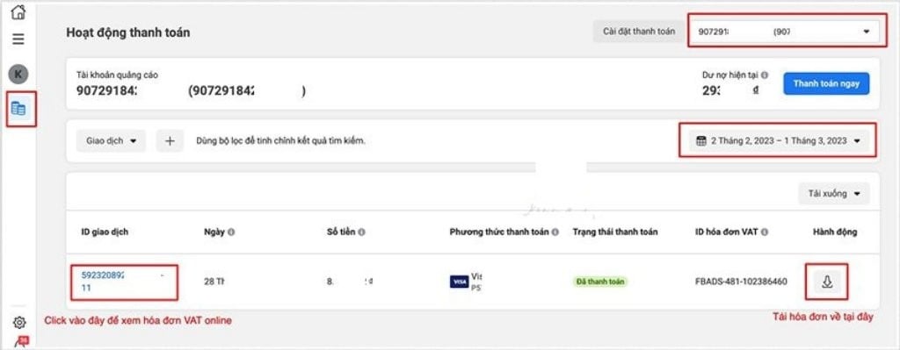Open the transaction ID link 592320892
This screenshot has height=350, width=900.
104,275
